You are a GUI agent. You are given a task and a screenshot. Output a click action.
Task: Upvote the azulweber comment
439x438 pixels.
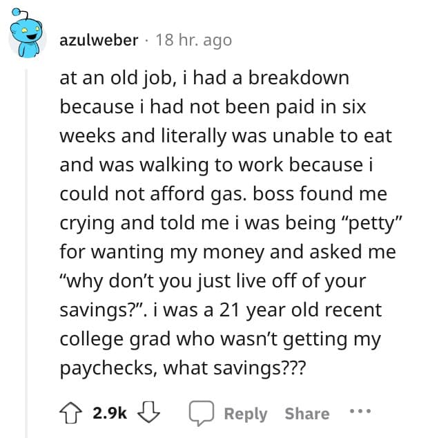pyautogui.click(x=72, y=413)
